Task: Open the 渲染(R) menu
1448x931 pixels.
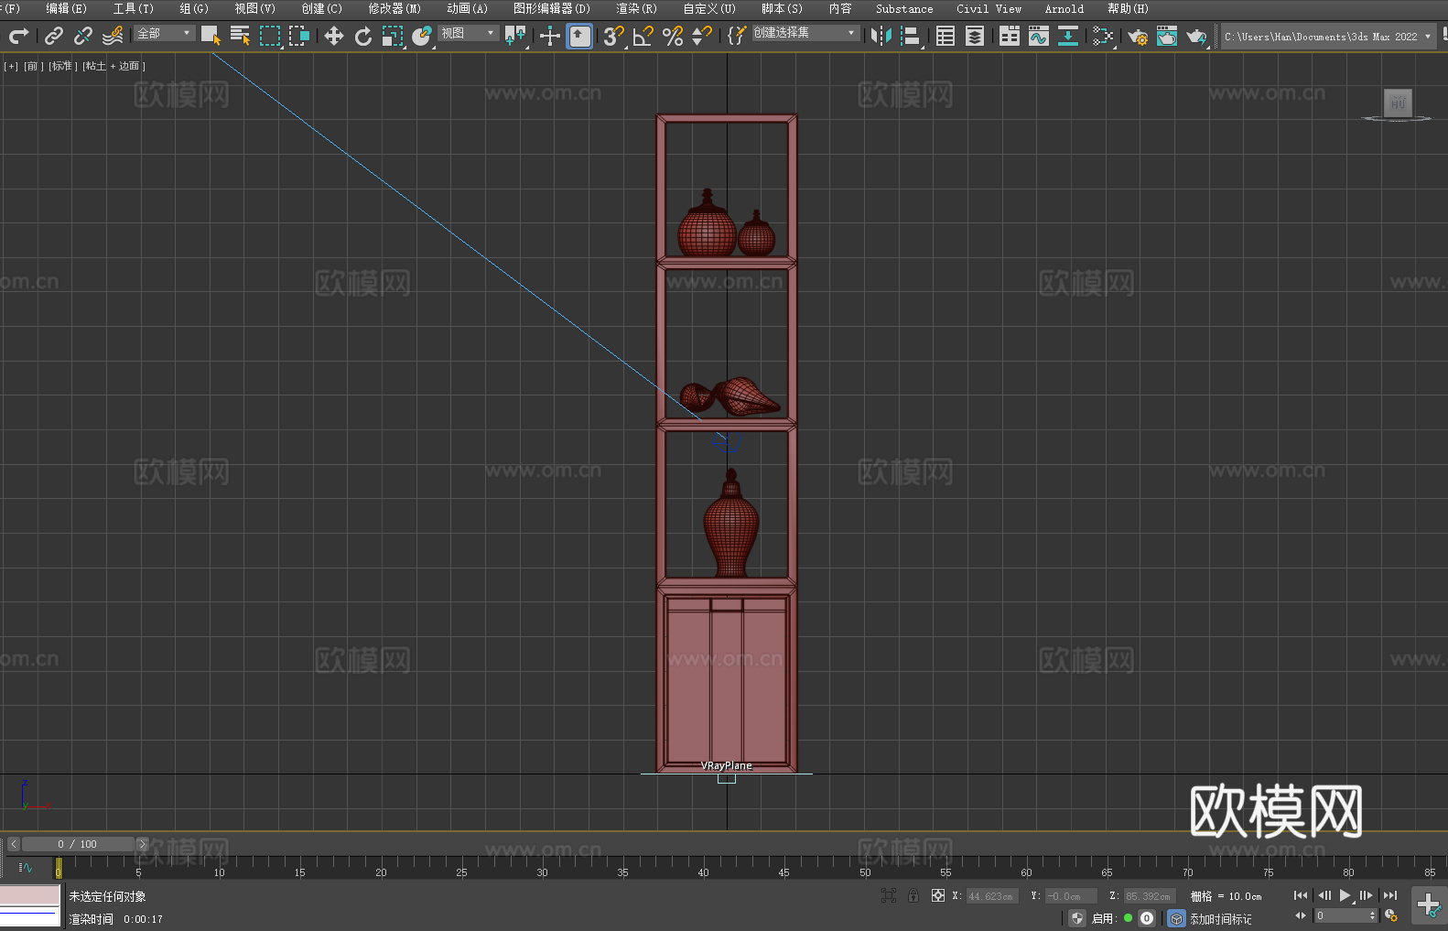Action: pyautogui.click(x=636, y=8)
